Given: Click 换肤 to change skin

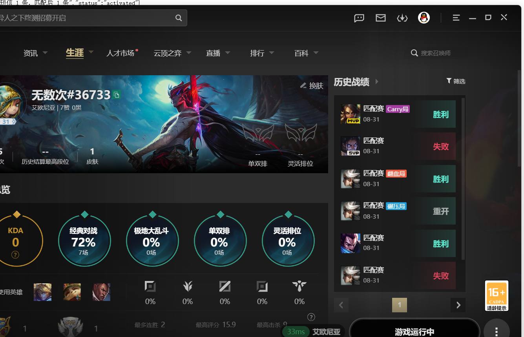Looking at the screenshot, I should [312, 85].
